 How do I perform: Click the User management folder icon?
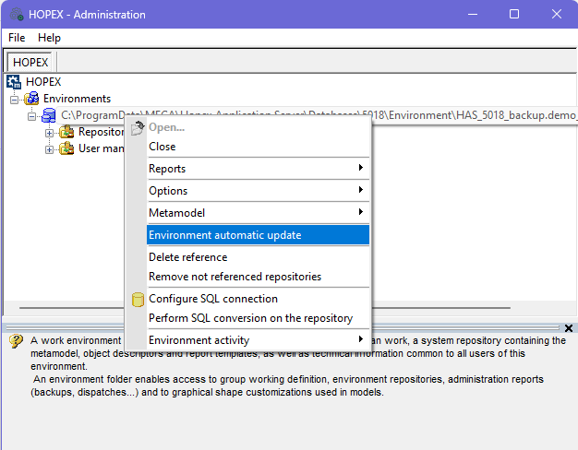coord(66,148)
